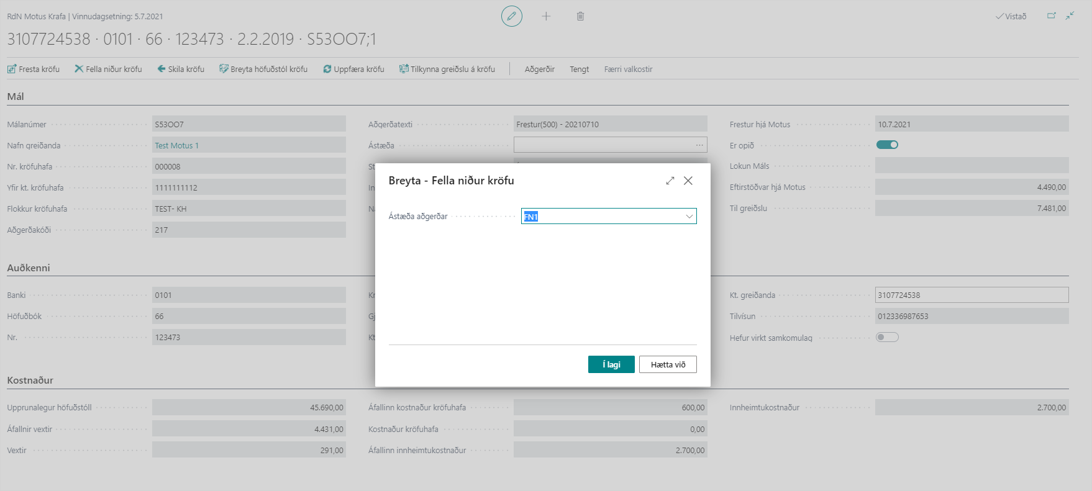Cancel with the Hætta við button

coord(668,364)
